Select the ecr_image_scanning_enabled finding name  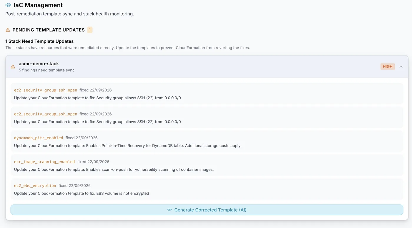point(44,162)
